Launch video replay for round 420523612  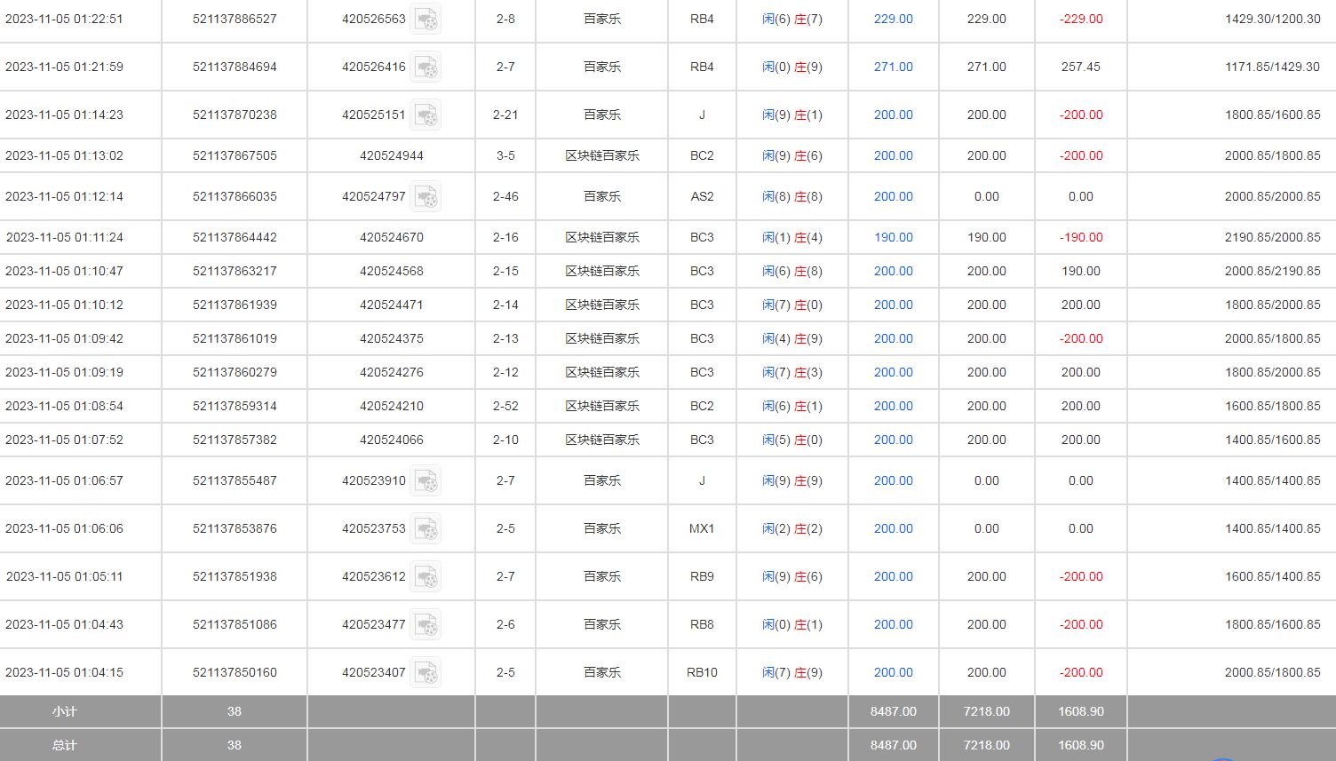tap(425, 576)
